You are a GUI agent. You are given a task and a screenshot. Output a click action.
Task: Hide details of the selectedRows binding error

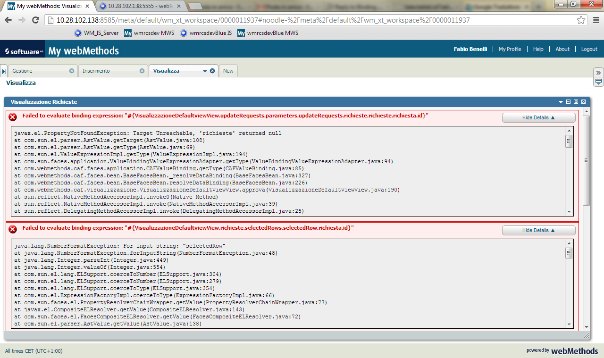pyautogui.click(x=538, y=231)
